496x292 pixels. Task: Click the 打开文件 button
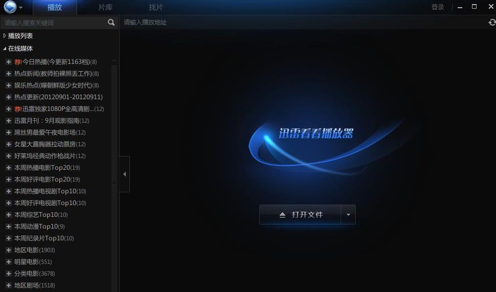[300, 214]
